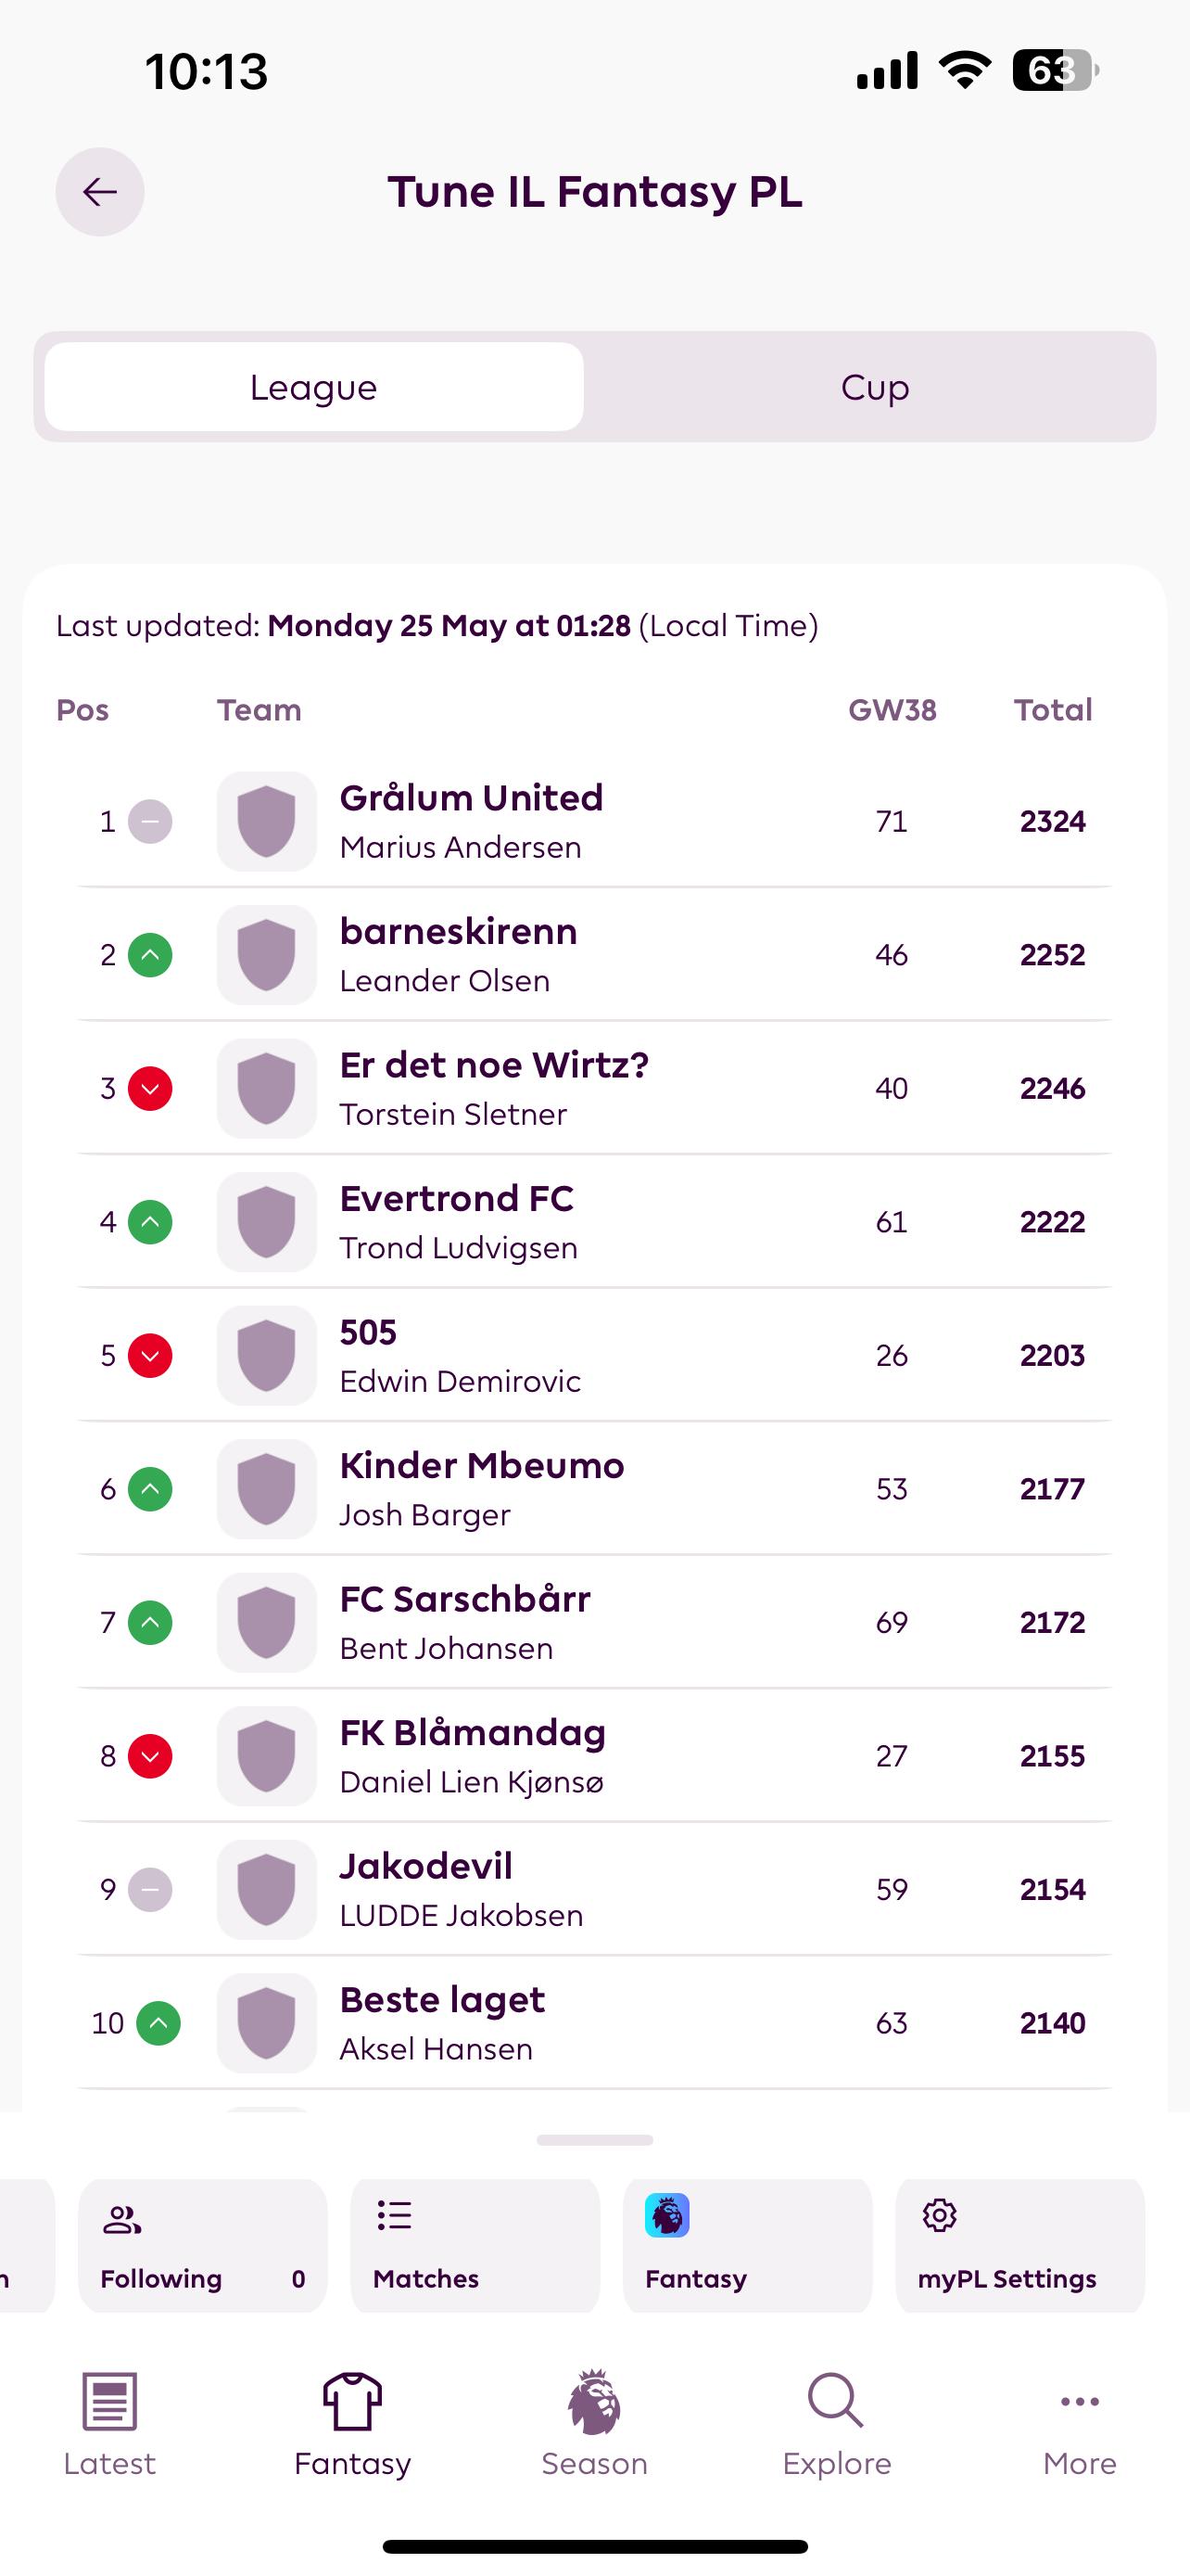Open the Kinder Mbeumo team entry
Viewport: 1190px width, 2576px height.
[594, 1489]
